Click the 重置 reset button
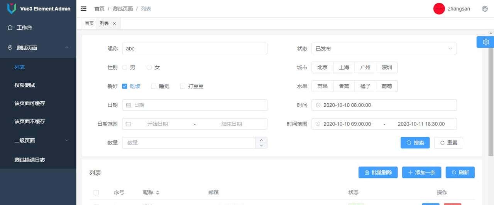Image resolution: width=494 pixels, height=205 pixels. (448, 143)
